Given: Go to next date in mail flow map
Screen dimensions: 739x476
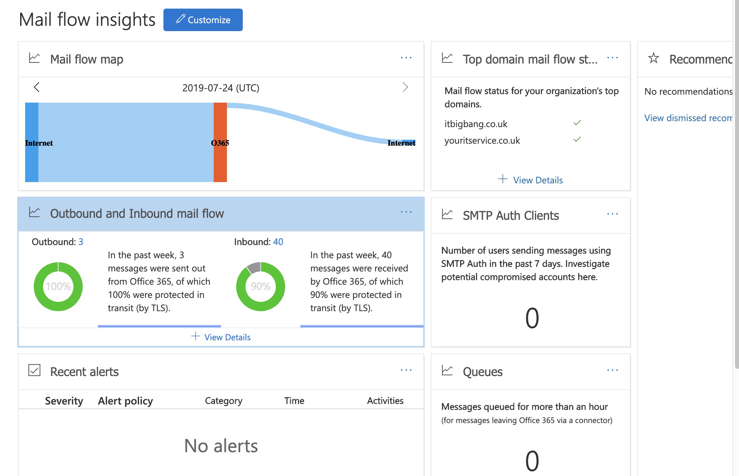Looking at the screenshot, I should (405, 87).
